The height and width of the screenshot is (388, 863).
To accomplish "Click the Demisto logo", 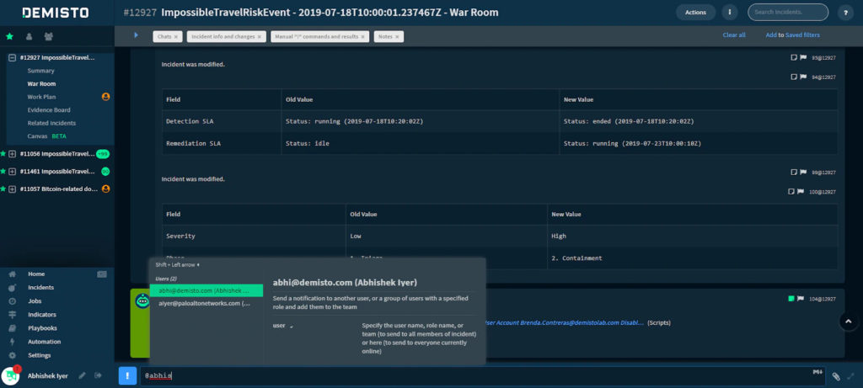I will [55, 13].
